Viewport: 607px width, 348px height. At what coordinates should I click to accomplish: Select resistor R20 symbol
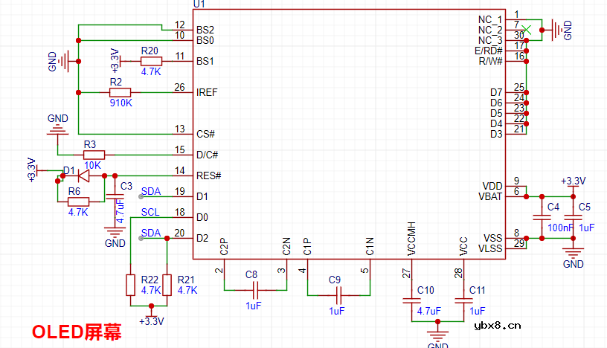click(150, 61)
